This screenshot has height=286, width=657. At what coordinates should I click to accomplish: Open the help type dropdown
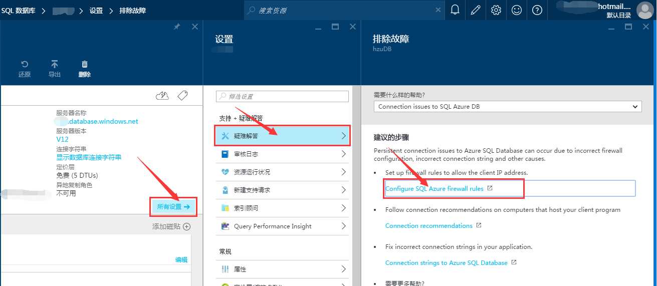tap(508, 106)
